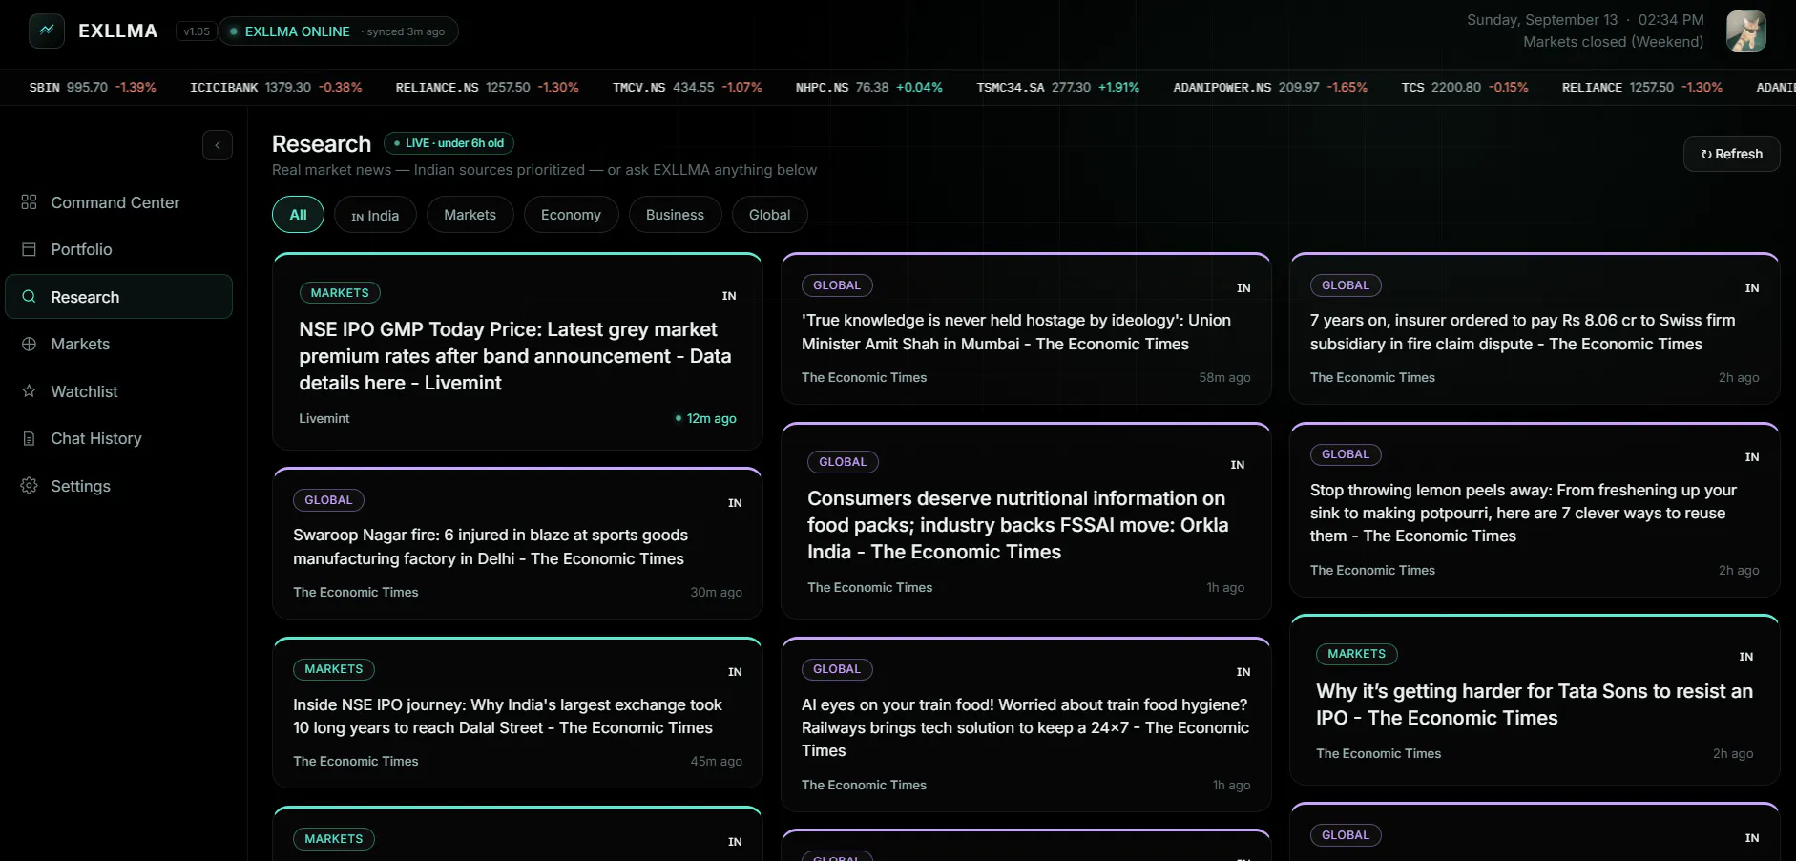The height and width of the screenshot is (861, 1796).
Task: Click the TMCV.NS 434.55 ticker
Action: click(x=687, y=87)
